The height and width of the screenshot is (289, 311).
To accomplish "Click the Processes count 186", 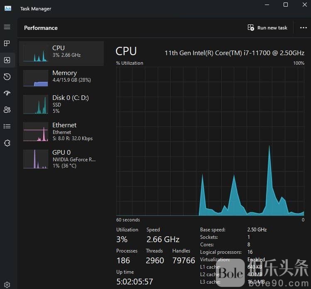I will click(x=123, y=260).
